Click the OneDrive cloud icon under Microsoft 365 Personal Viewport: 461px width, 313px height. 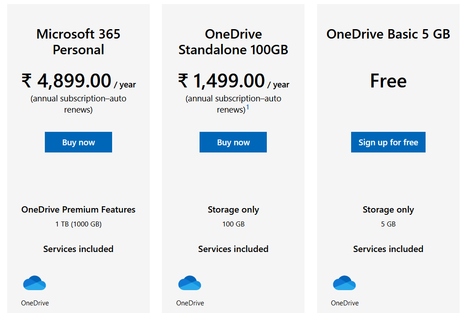coord(35,283)
